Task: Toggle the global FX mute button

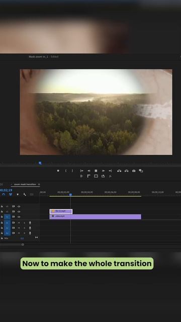Action: click(110, 176)
